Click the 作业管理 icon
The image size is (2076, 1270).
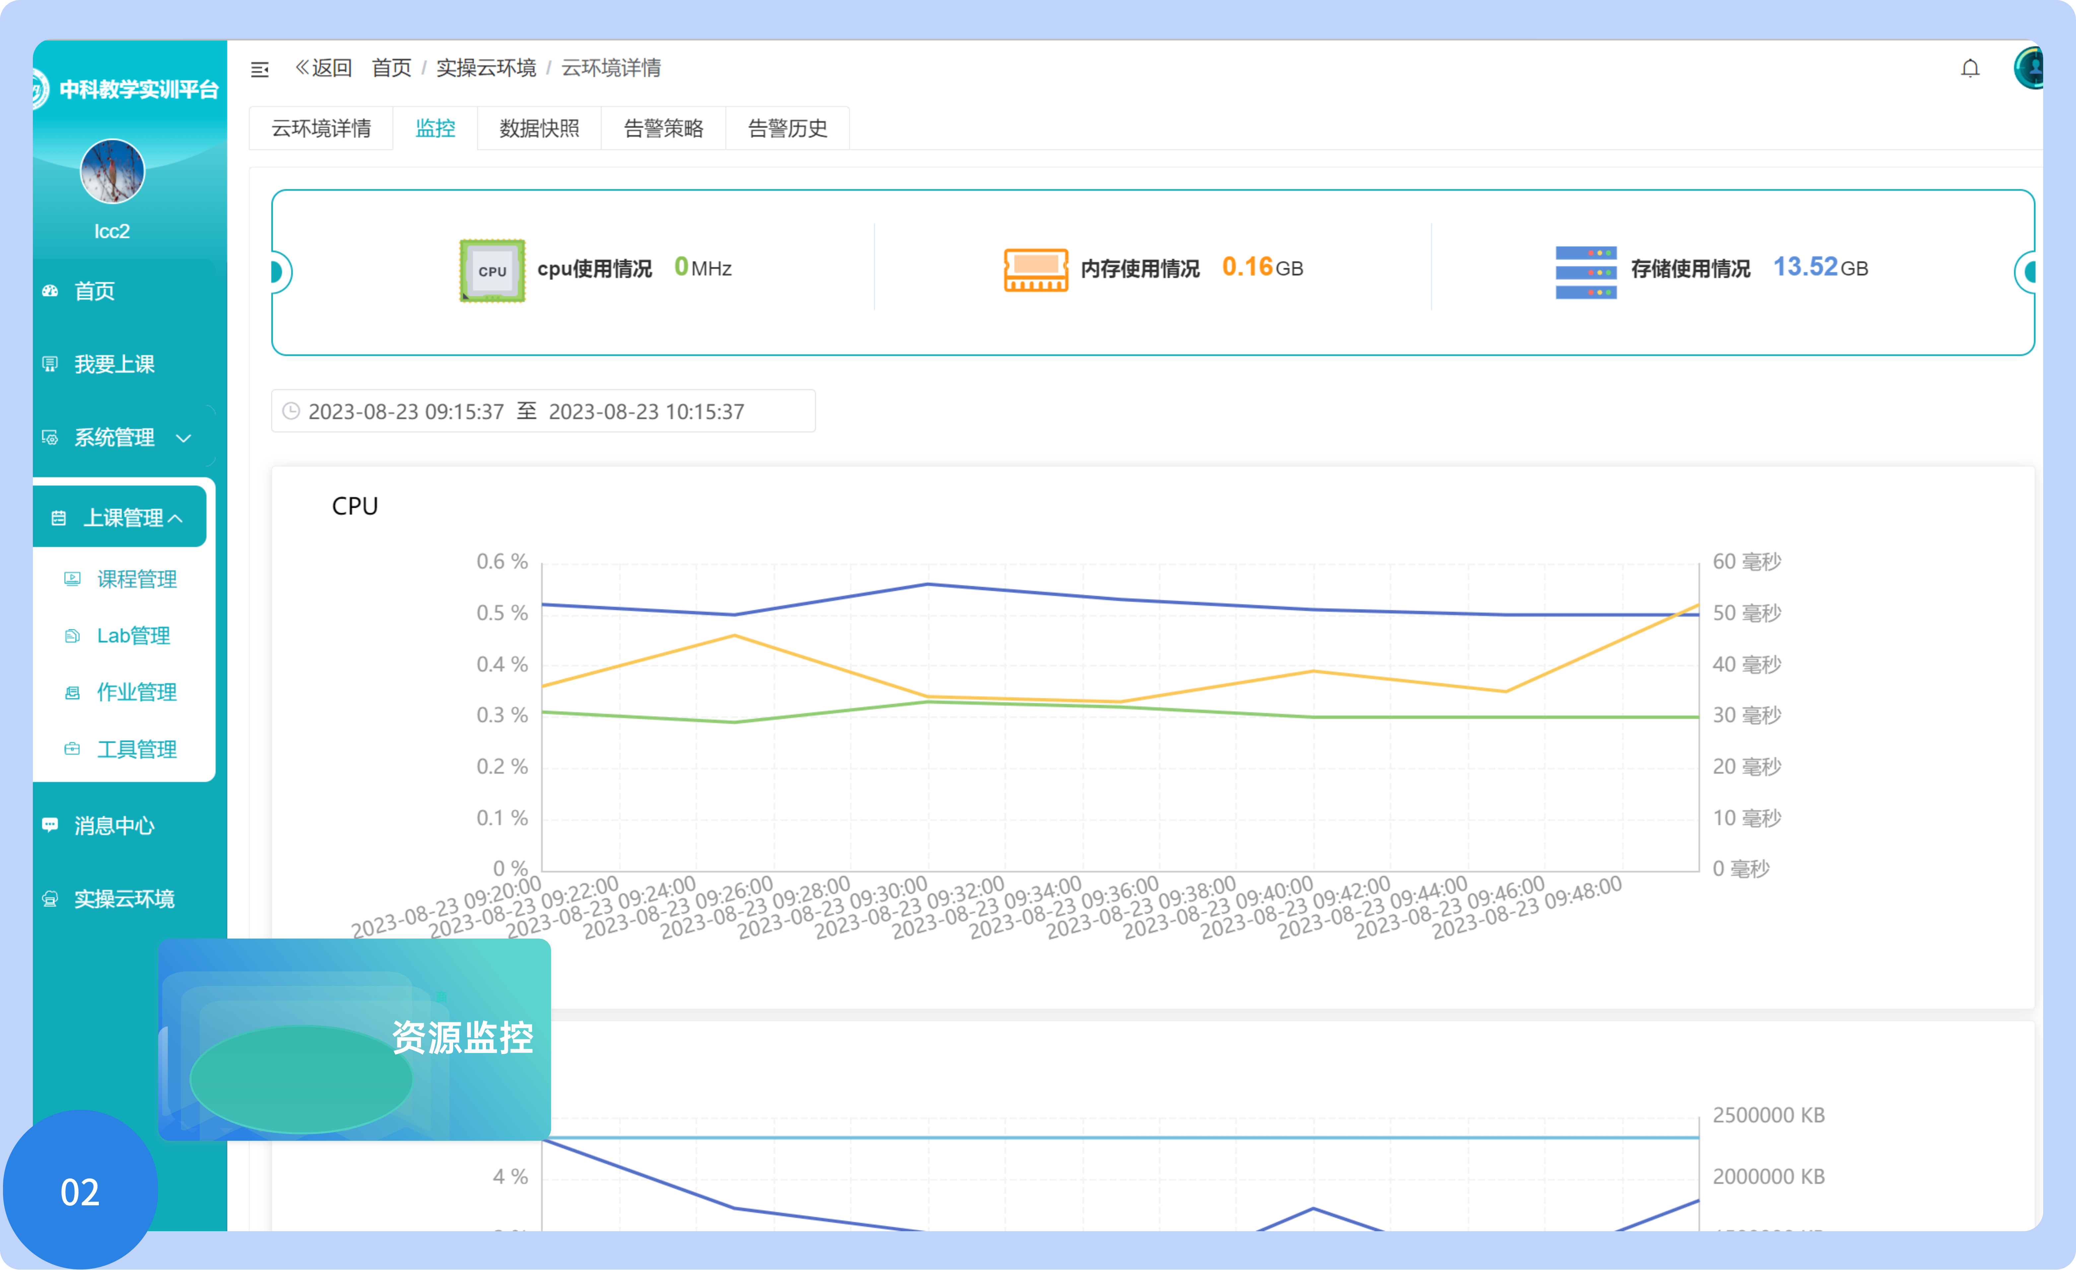[72, 693]
